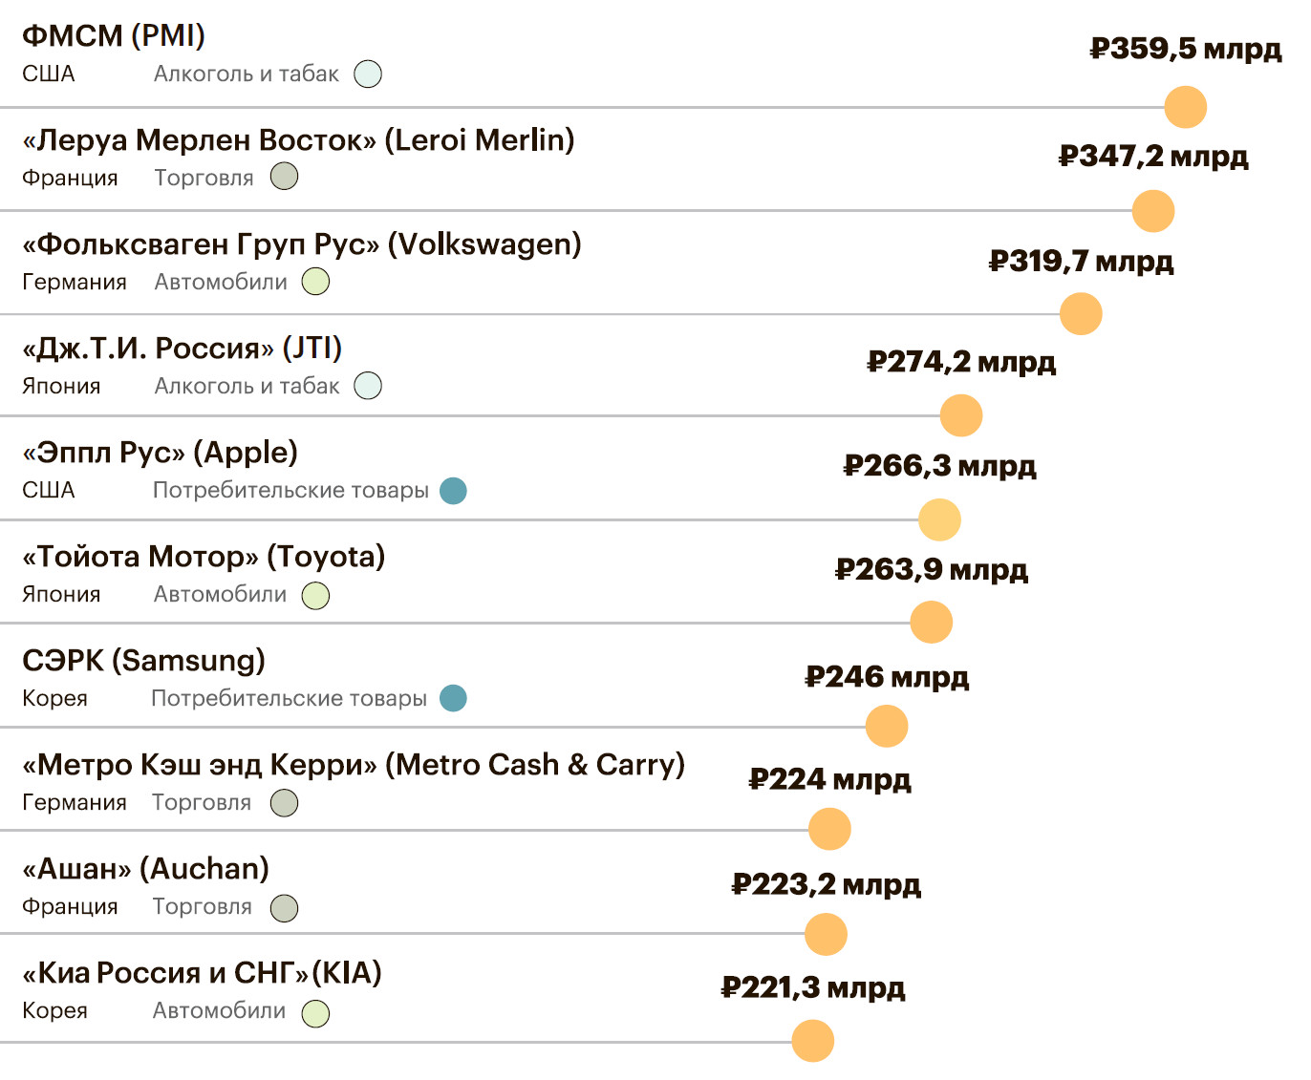
Task: Select the Apple row's yellow data dot
Action: point(939,520)
